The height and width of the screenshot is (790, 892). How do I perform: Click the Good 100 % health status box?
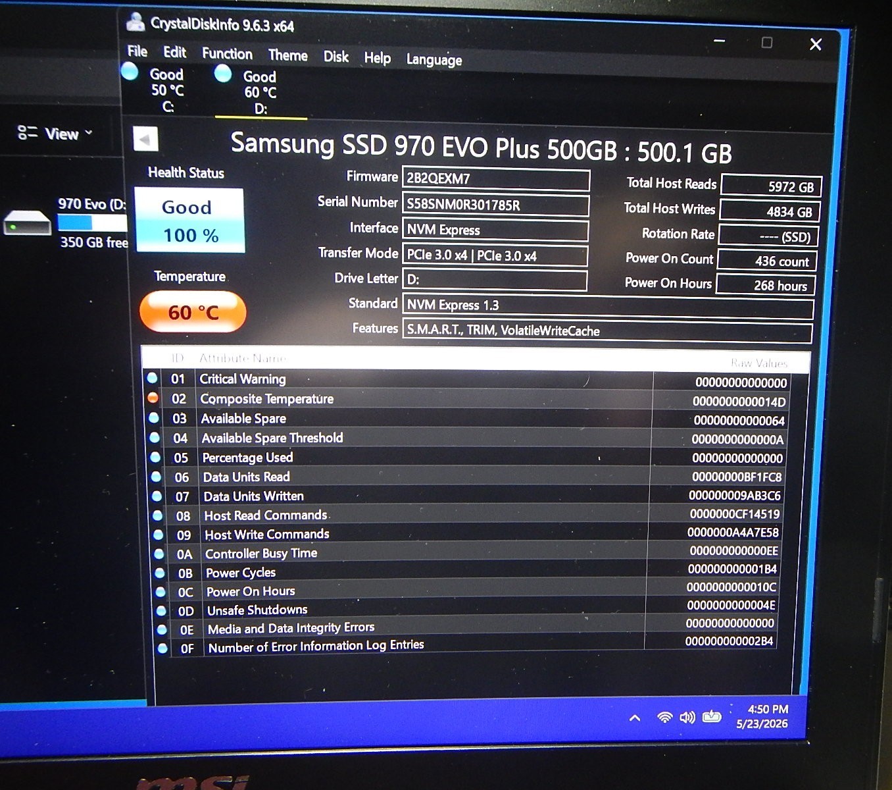(189, 221)
